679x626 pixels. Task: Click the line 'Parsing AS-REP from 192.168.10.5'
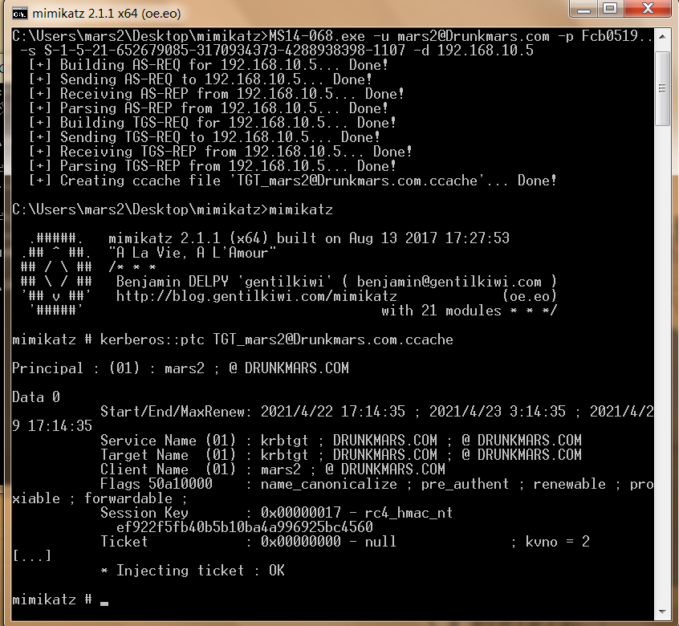click(208, 108)
